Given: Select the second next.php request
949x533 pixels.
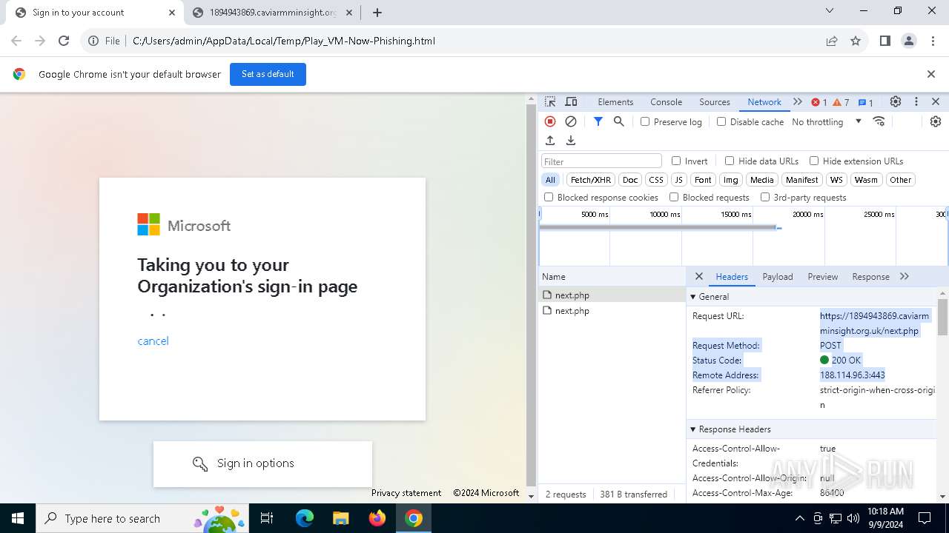Looking at the screenshot, I should [612, 311].
